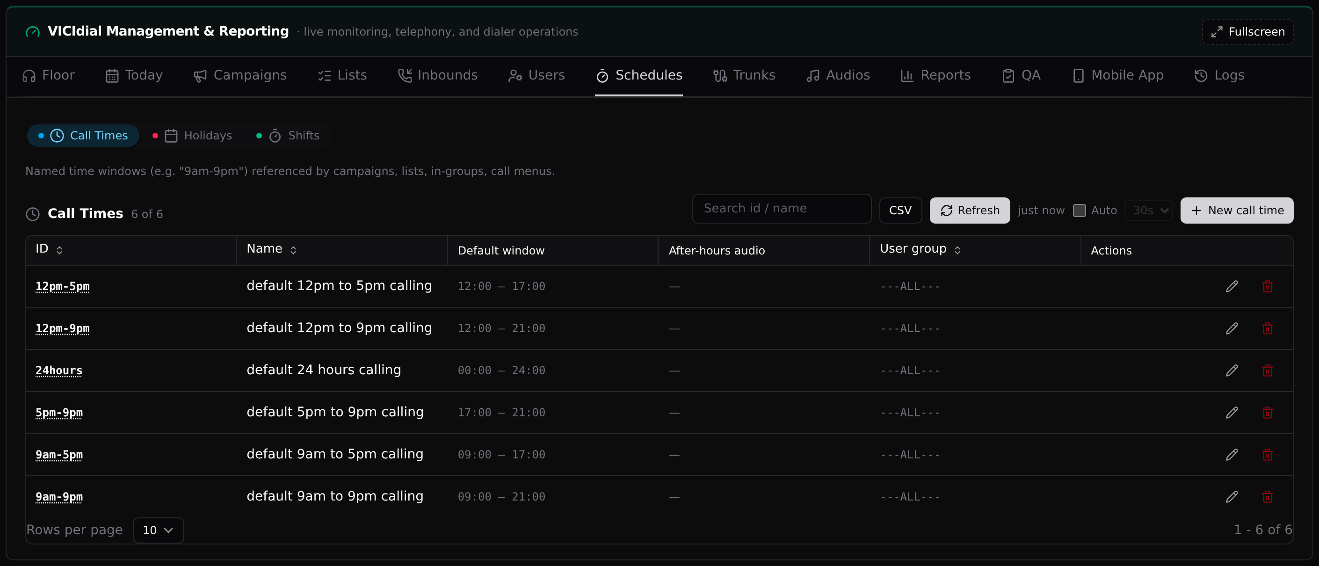This screenshot has width=1319, height=566.
Task: Edit the 9am-9pm call time entry
Action: coord(1232,496)
